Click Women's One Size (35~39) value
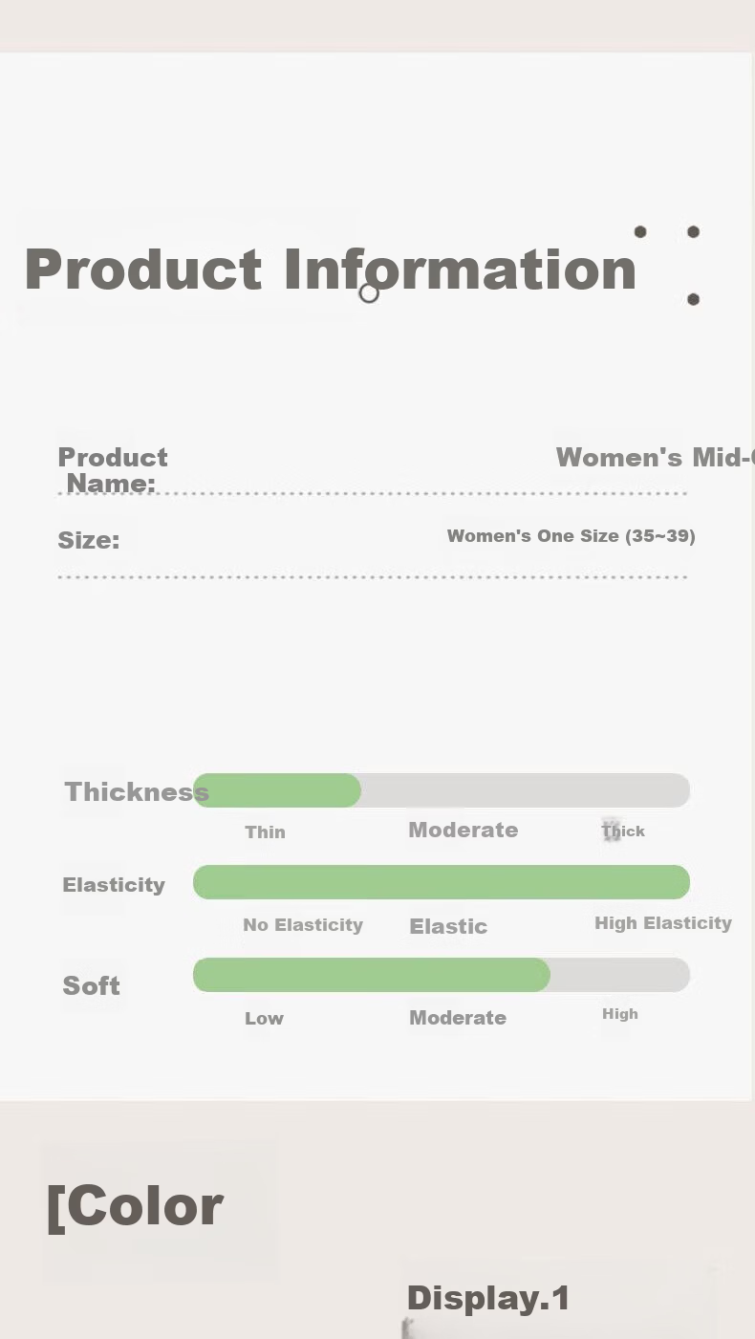This screenshot has width=755, height=1339. (x=572, y=536)
